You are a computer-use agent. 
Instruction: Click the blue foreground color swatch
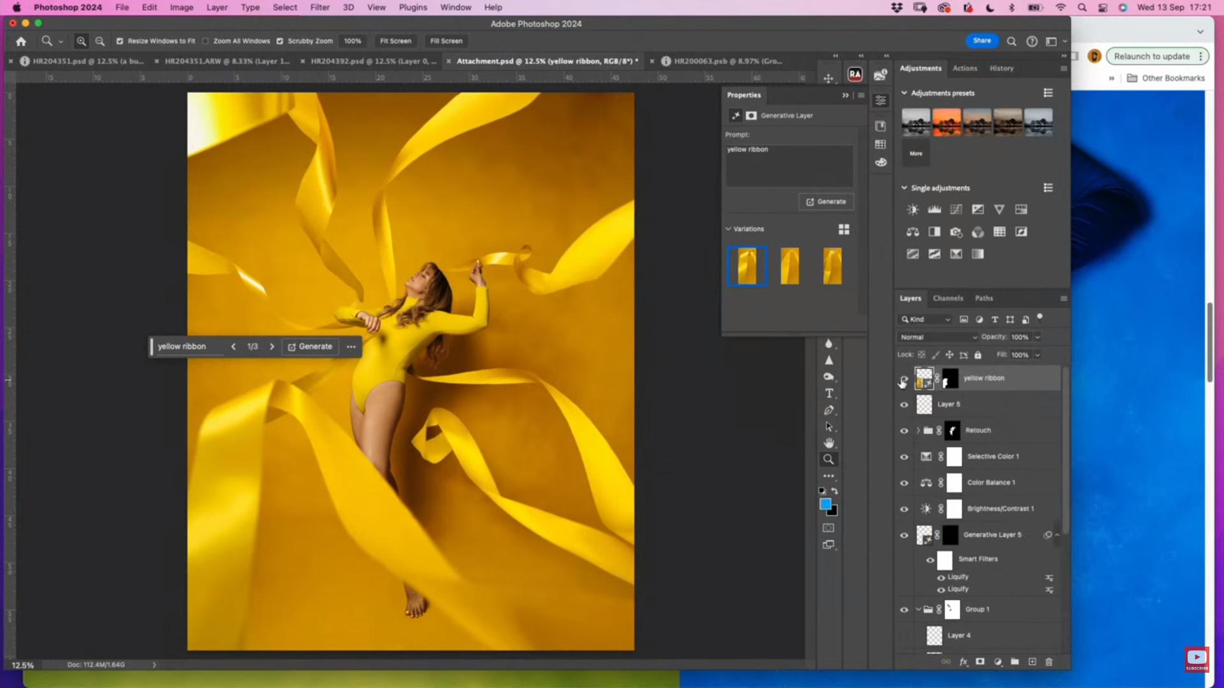click(825, 504)
